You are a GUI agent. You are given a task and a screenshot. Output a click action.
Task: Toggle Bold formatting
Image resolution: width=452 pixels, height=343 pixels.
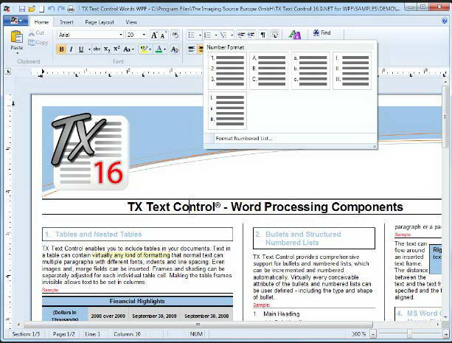click(61, 49)
